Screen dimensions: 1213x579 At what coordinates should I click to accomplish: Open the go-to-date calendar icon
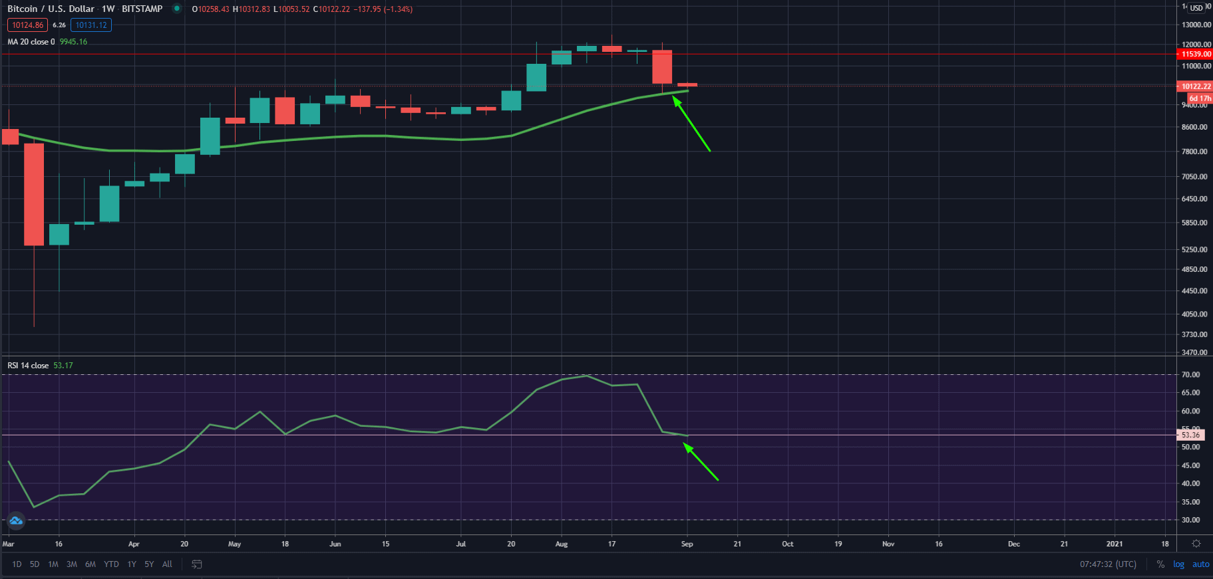pos(197,564)
